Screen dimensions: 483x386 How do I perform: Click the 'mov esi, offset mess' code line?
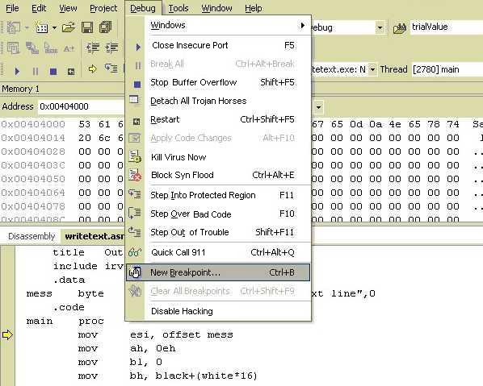click(x=156, y=334)
